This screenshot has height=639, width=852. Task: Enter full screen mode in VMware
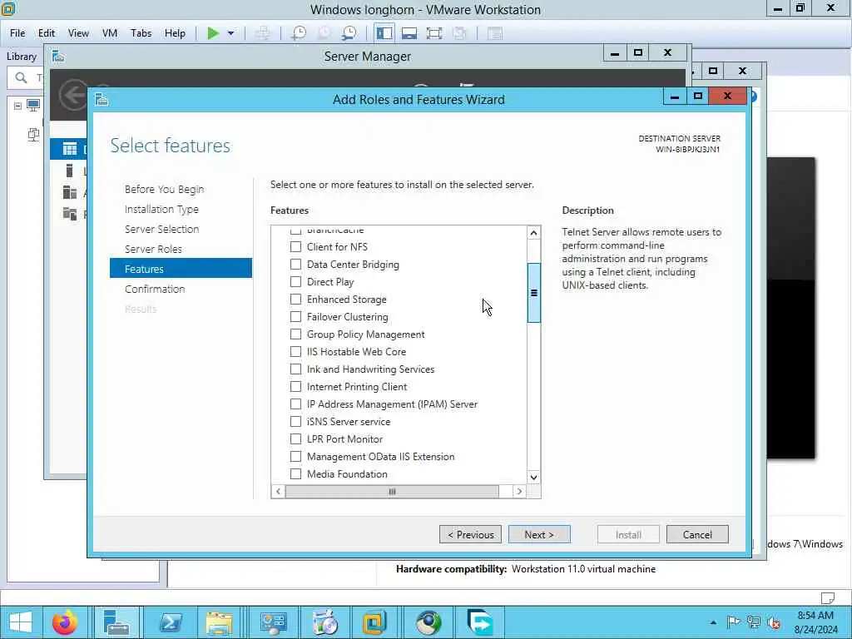433,33
